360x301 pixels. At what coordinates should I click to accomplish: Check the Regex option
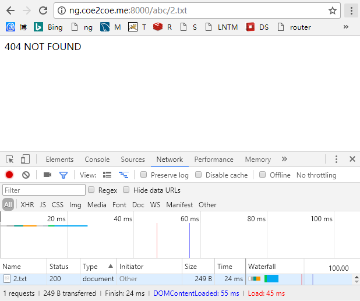pos(91,189)
